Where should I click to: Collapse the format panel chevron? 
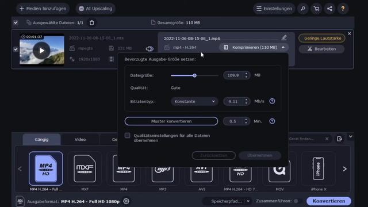point(350,136)
